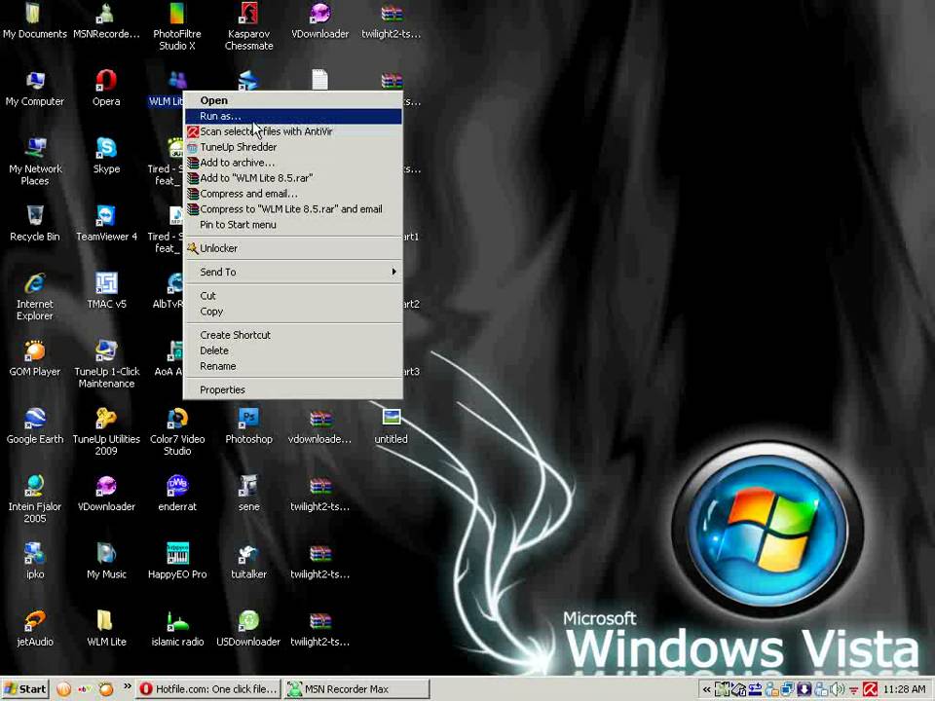
Task: Expand hidden Quick Launch items chevron
Action: (x=127, y=686)
